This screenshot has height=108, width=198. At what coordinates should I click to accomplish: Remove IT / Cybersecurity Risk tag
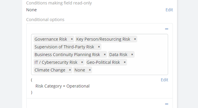(82, 62)
